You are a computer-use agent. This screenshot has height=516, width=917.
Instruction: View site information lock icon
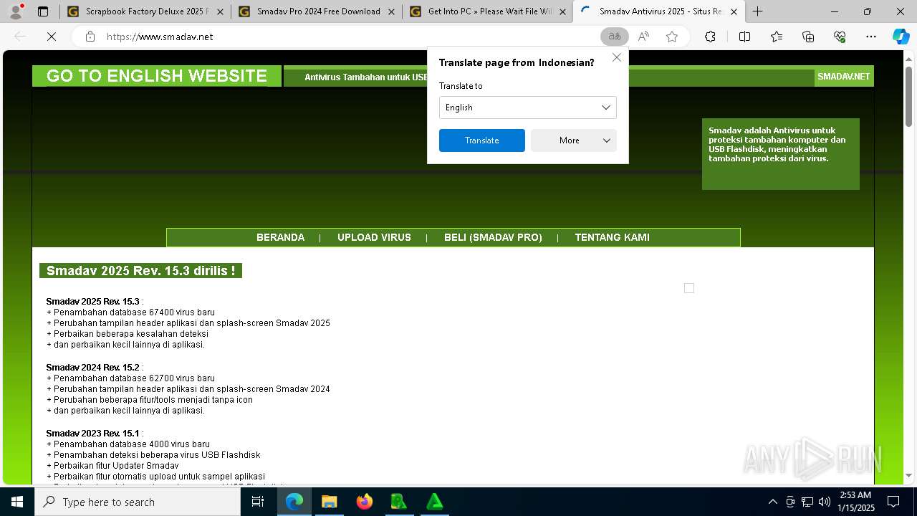tap(90, 37)
